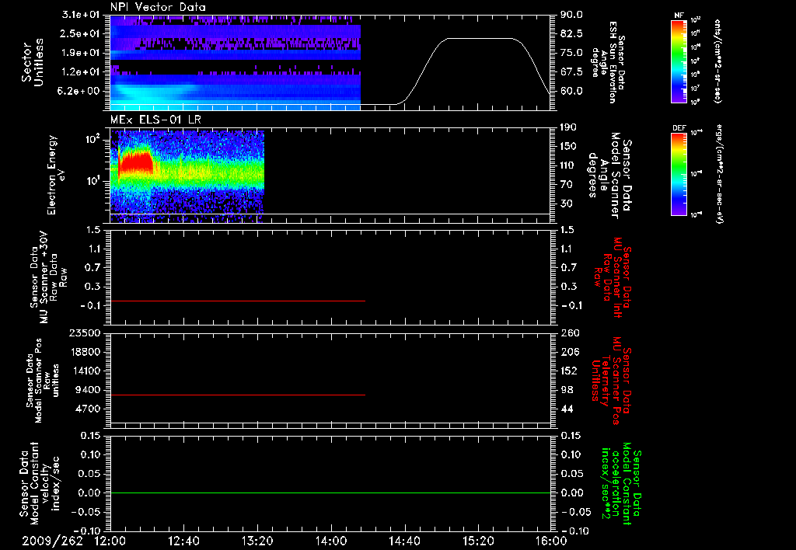796x550 pixels.
Task: Click the red line in MU Scanner +30V panel
Action: click(x=238, y=301)
